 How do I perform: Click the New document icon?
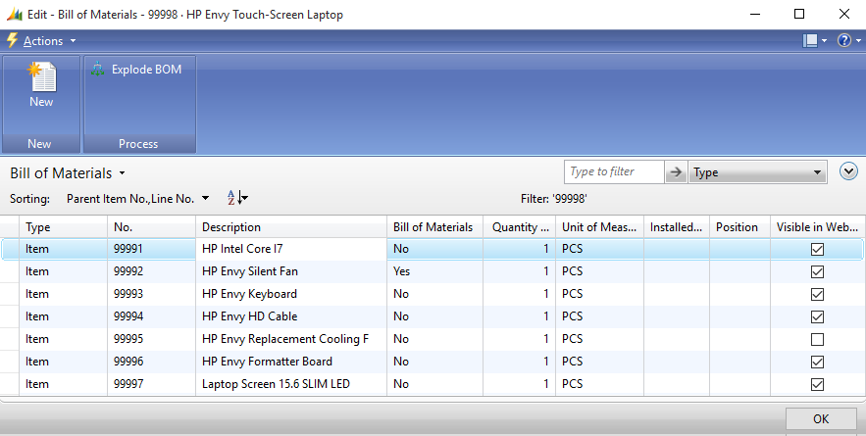41,77
